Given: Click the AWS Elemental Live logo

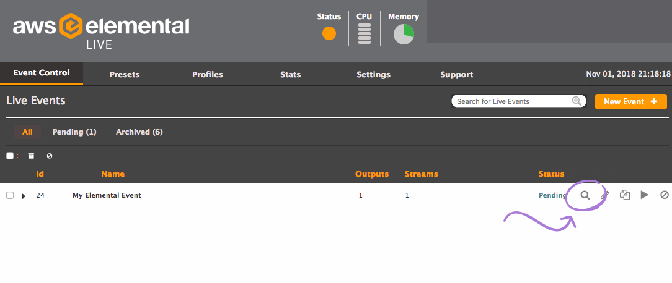Looking at the screenshot, I should pos(101,31).
